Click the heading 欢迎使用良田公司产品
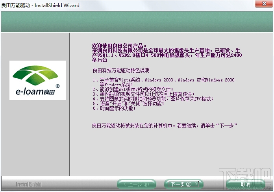This screenshot has width=274, height=192. click(x=119, y=46)
